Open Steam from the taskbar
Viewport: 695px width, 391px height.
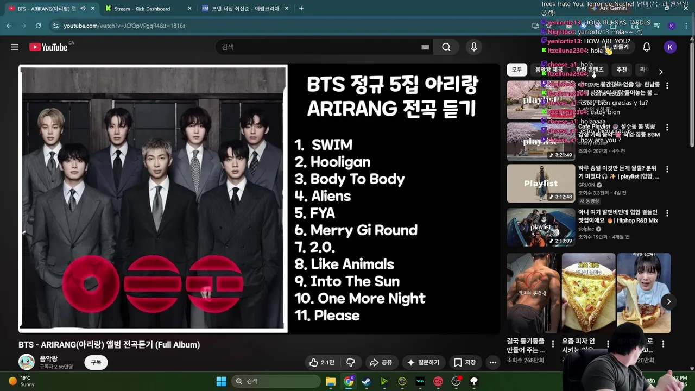[367, 381]
